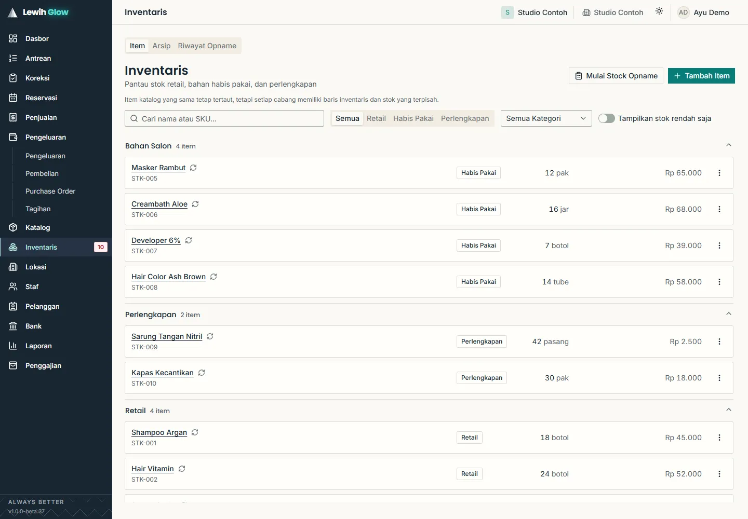Click sync icon next to Masker Rambut
This screenshot has width=748, height=519.
pyautogui.click(x=193, y=168)
